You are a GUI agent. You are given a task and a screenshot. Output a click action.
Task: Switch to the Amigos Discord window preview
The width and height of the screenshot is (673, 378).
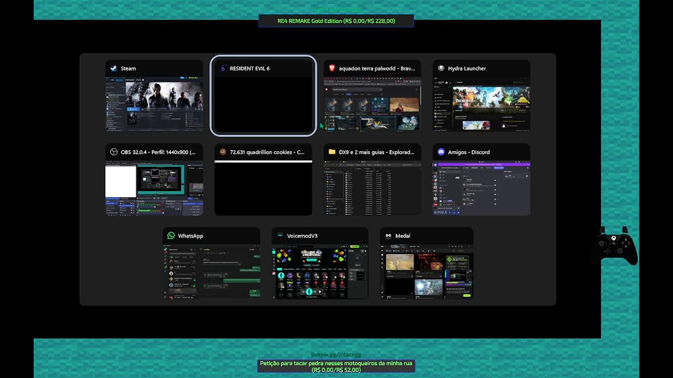(482, 188)
